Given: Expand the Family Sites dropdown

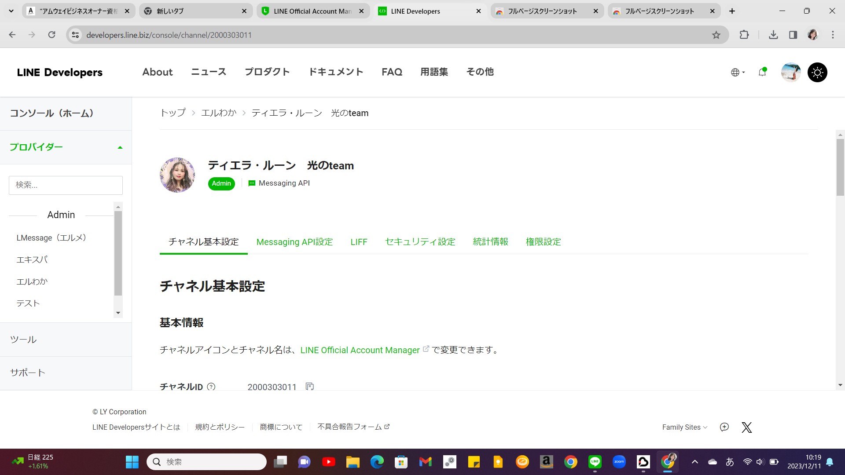Looking at the screenshot, I should [685, 427].
